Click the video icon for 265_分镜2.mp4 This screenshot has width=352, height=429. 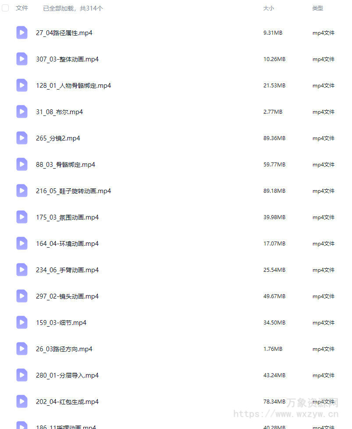(x=22, y=138)
